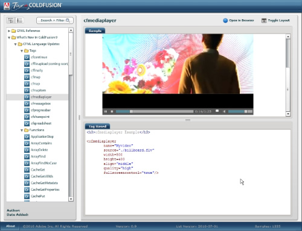This screenshot has height=231, width=302.
Task: Click the fullscreencontrol="true" code line
Action: point(131,173)
